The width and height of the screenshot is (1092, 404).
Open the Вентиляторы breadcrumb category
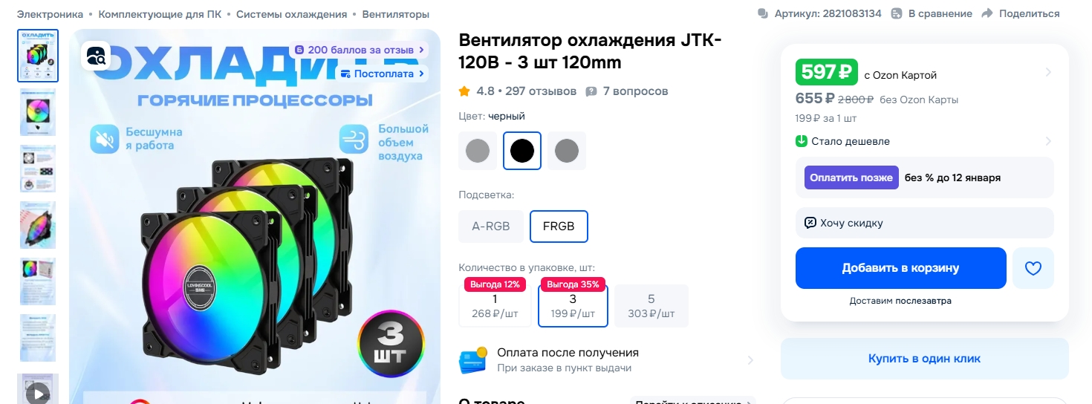coord(395,14)
